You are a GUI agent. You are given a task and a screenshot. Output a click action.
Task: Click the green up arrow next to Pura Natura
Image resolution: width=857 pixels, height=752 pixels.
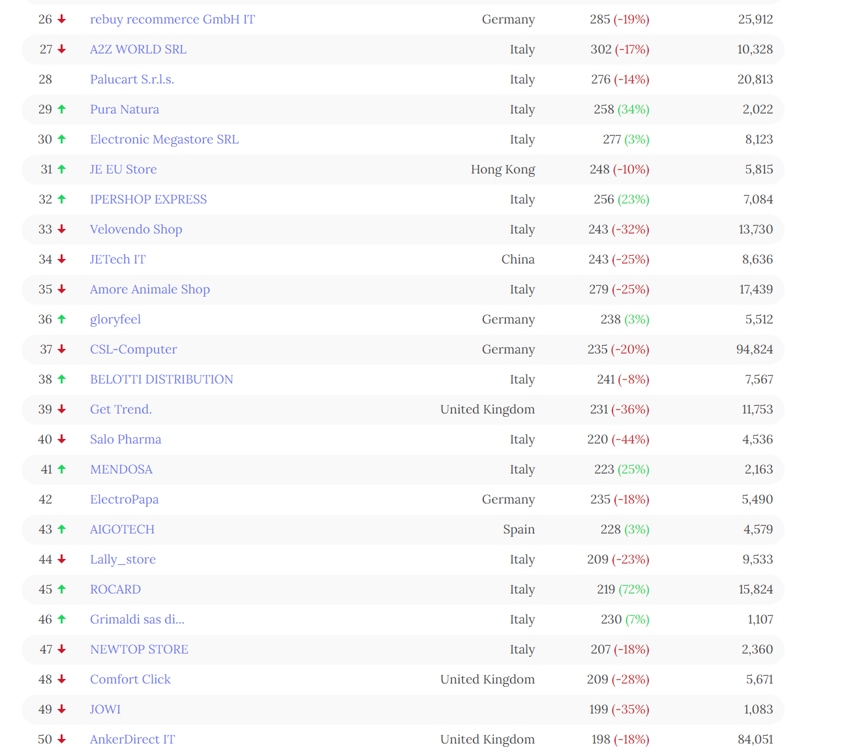(x=61, y=109)
